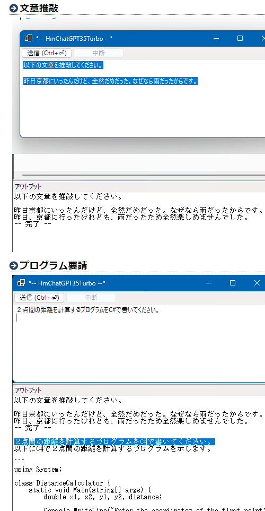Maximize the upper HmChatGPT35Turbo window
Image resolution: width=265 pixels, height=511 pixels.
(x=240, y=38)
